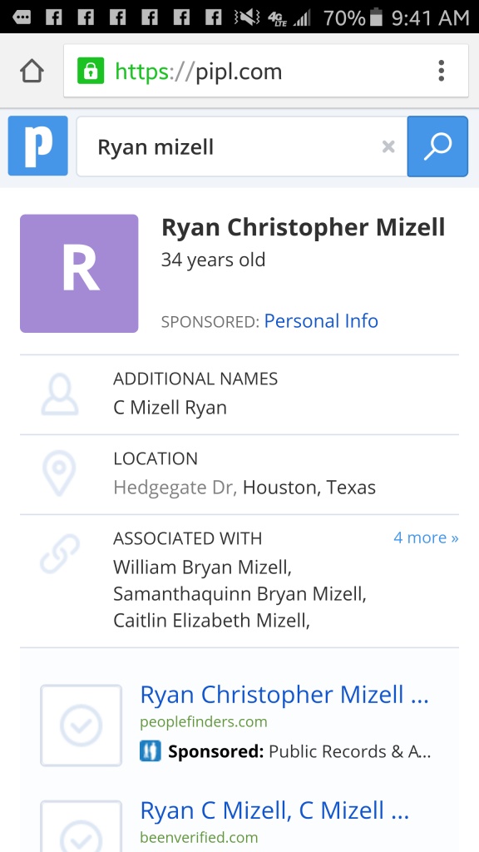The height and width of the screenshot is (852, 479).
Task: Click the Pipl logo icon
Action: click(x=38, y=146)
